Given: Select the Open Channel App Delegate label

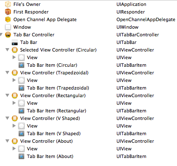Looking at the screenshot, I should [x=45, y=19].
